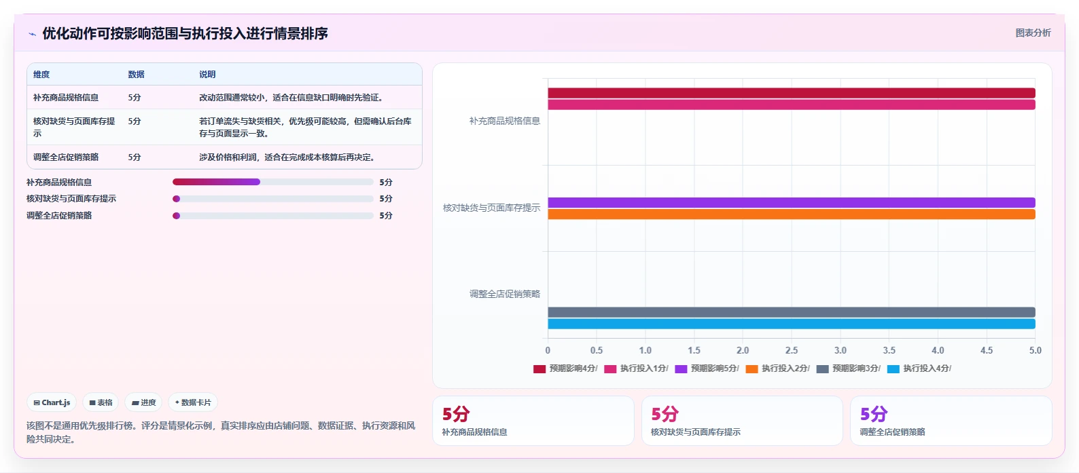
Task: Click the description starting 若订单流失与缺货相关
Action: pyautogui.click(x=305, y=127)
